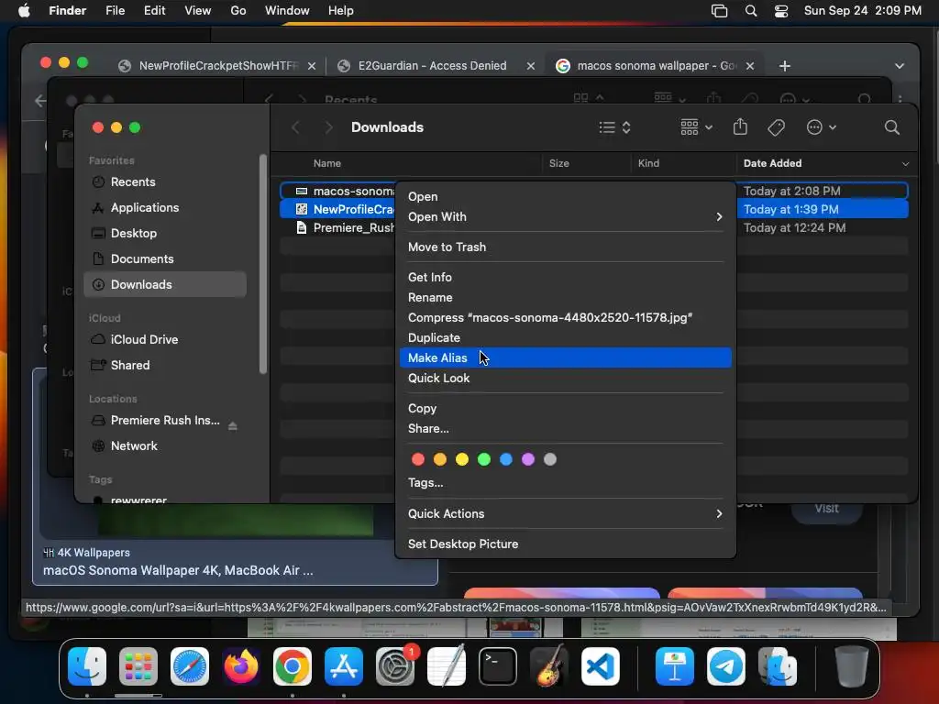Choose Compress macos-sonoma-4480x2520-11578.jpg
Screen dimensions: 939x704
pos(565,318)
